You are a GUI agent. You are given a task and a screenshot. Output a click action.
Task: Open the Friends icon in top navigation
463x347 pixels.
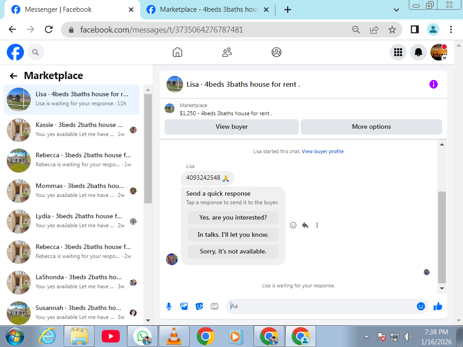[x=227, y=52]
